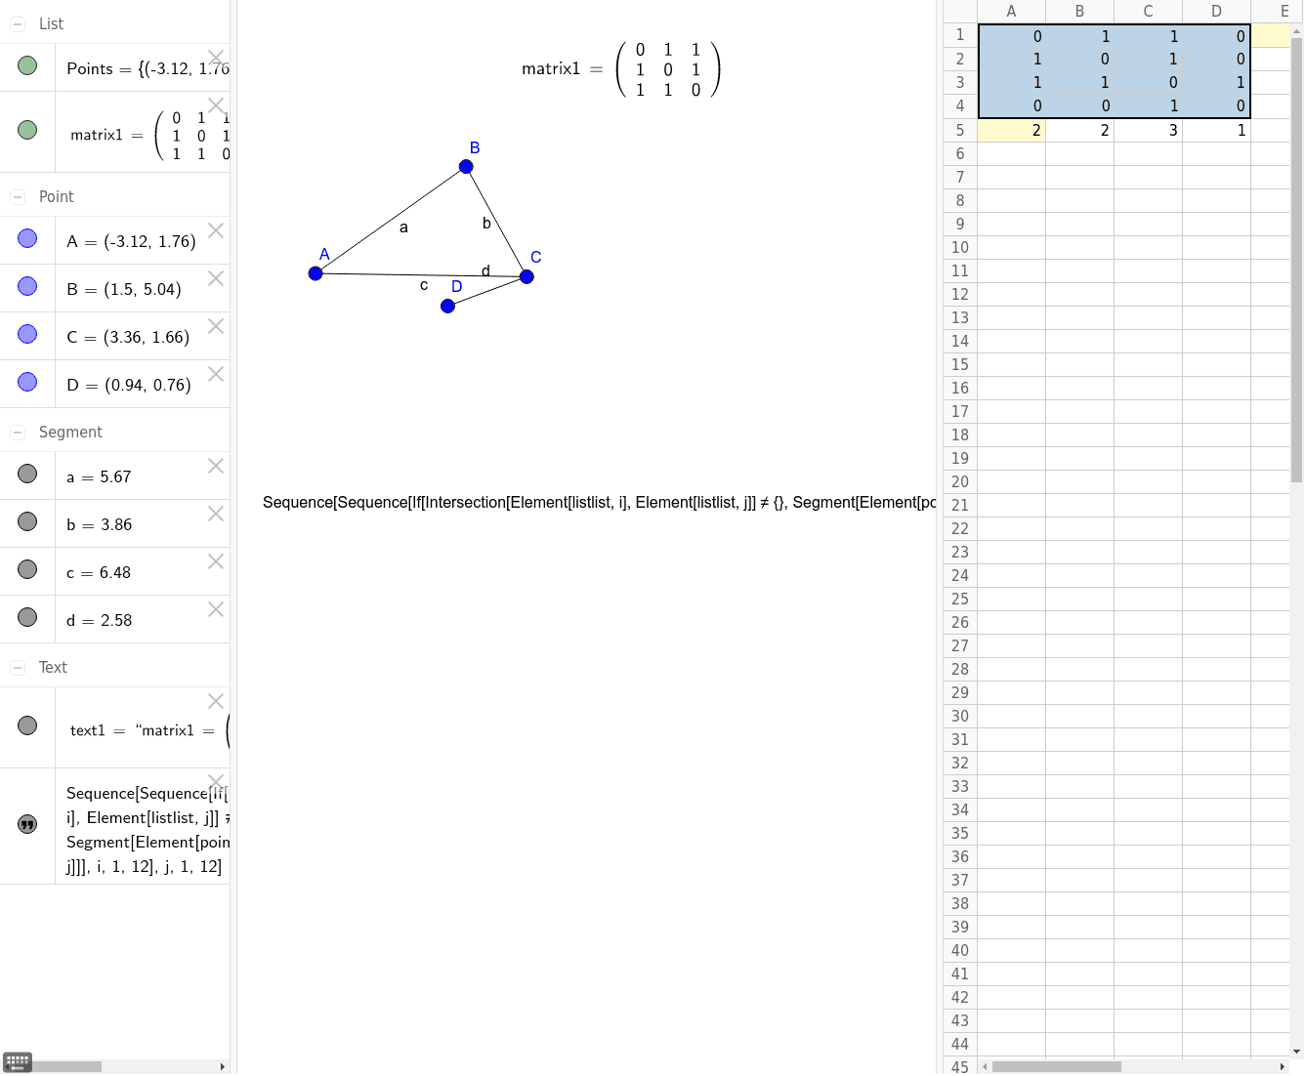Image resolution: width=1306 pixels, height=1076 pixels.
Task: Collapse the Point section
Action: tap(17, 196)
